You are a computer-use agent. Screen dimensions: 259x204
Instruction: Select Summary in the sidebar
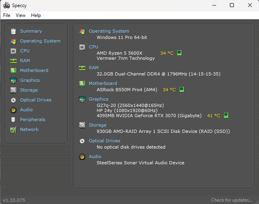(31, 31)
